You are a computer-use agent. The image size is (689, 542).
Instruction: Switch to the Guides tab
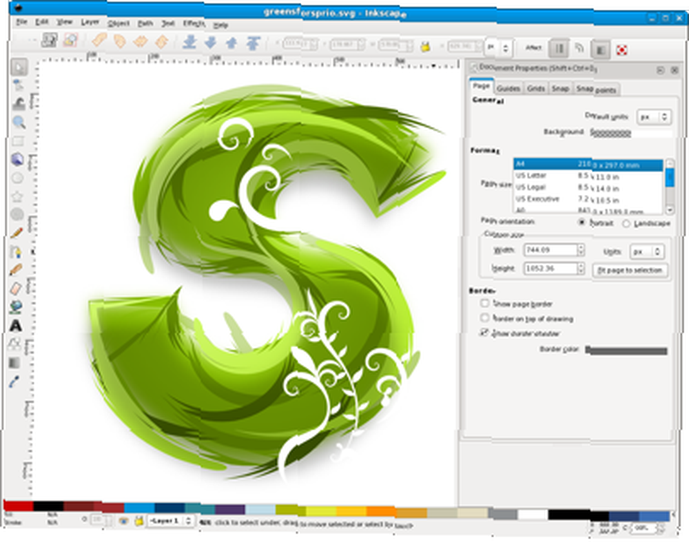coord(508,88)
